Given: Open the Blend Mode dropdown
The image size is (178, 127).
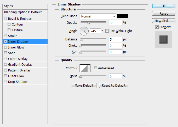Looking at the screenshot, I should pos(98,16).
